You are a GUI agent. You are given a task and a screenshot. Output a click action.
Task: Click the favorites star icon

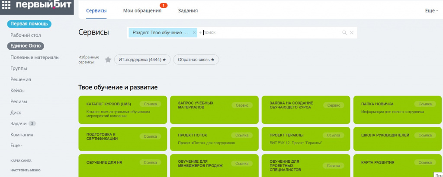108,60
